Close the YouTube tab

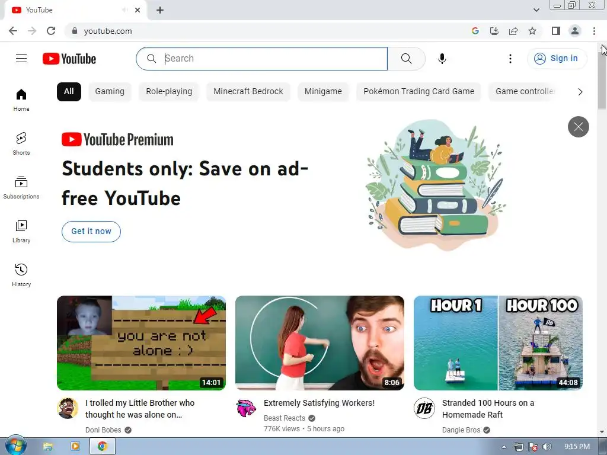tap(138, 10)
